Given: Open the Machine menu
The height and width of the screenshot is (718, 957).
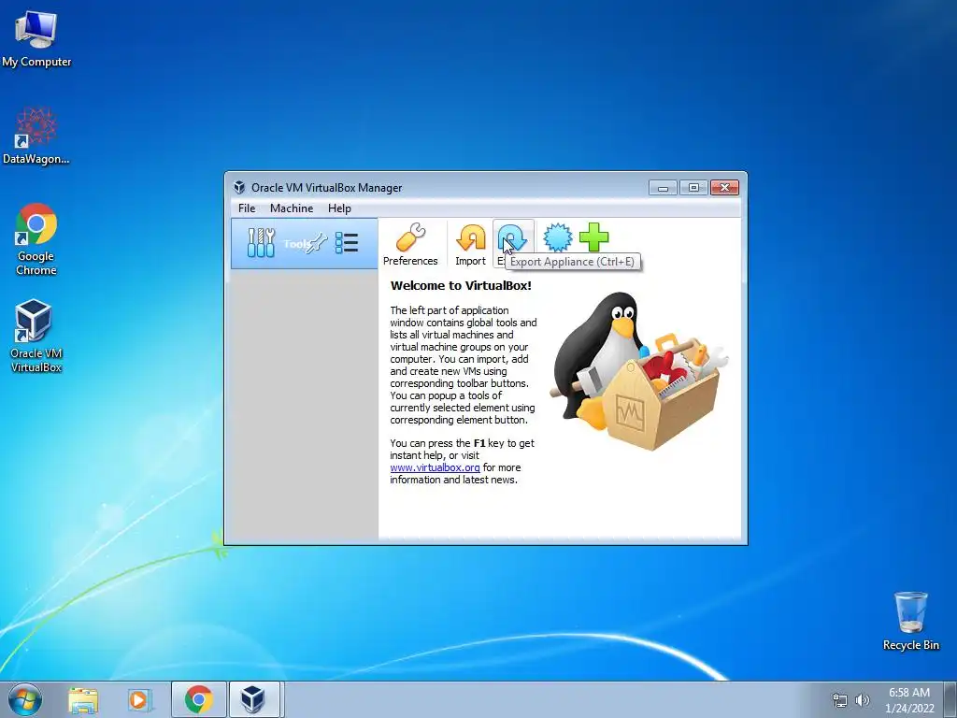Looking at the screenshot, I should coord(292,208).
